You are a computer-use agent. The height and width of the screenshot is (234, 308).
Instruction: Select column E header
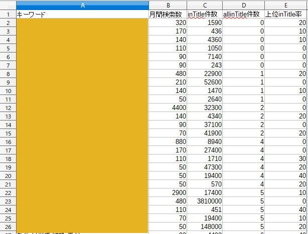pos(286,5)
